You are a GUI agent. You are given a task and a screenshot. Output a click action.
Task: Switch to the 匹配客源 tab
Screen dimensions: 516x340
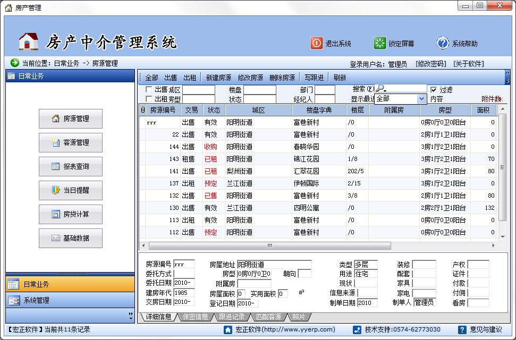click(268, 317)
